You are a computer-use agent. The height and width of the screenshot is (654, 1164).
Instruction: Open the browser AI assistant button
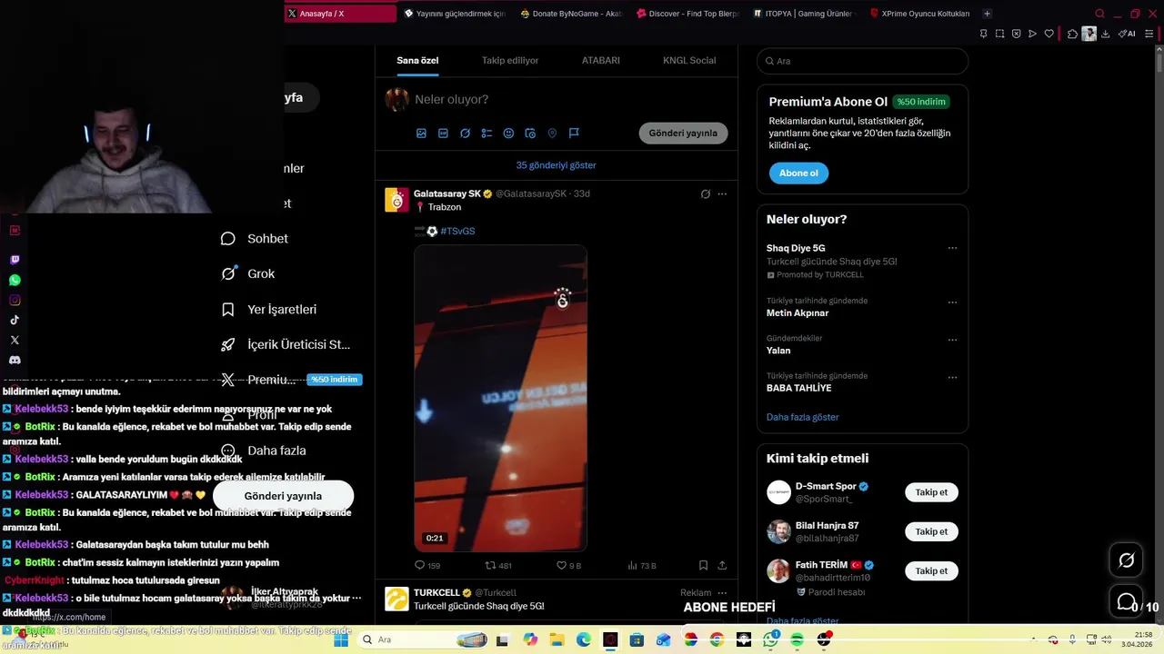coord(1126,34)
